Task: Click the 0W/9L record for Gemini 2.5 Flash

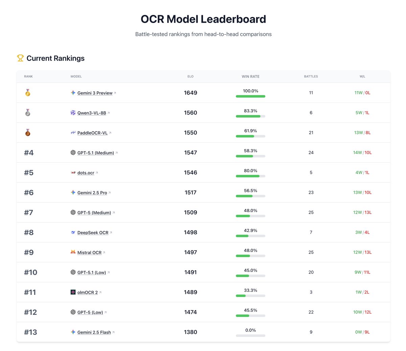Action: [362, 332]
